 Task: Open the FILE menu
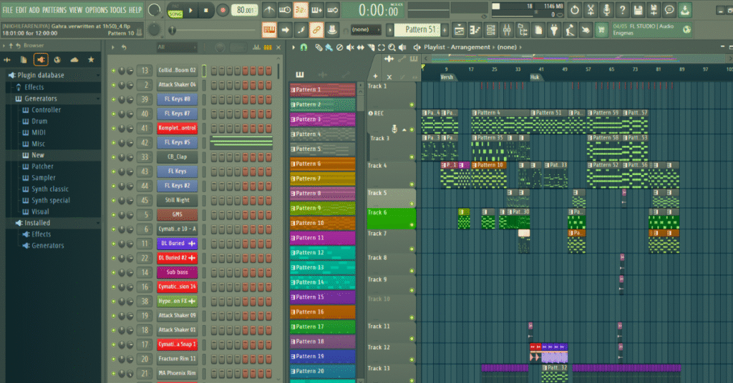(x=7, y=10)
